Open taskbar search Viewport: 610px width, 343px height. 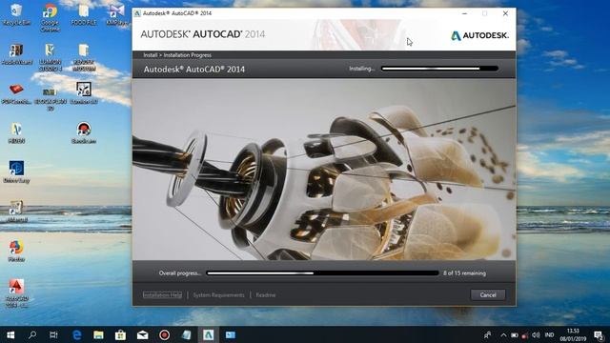32,334
